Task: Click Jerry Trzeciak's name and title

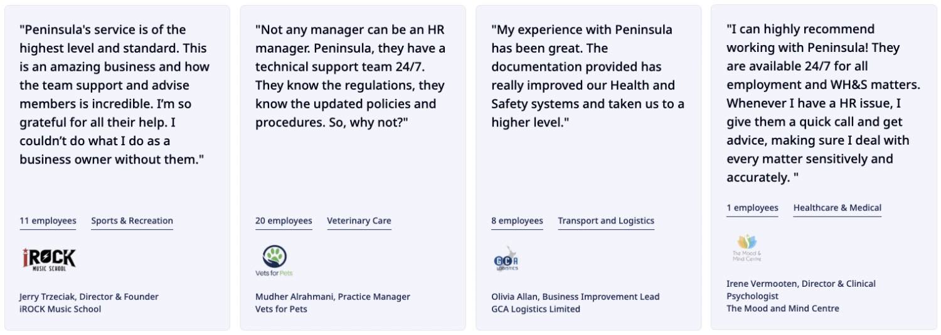Action: click(x=89, y=297)
